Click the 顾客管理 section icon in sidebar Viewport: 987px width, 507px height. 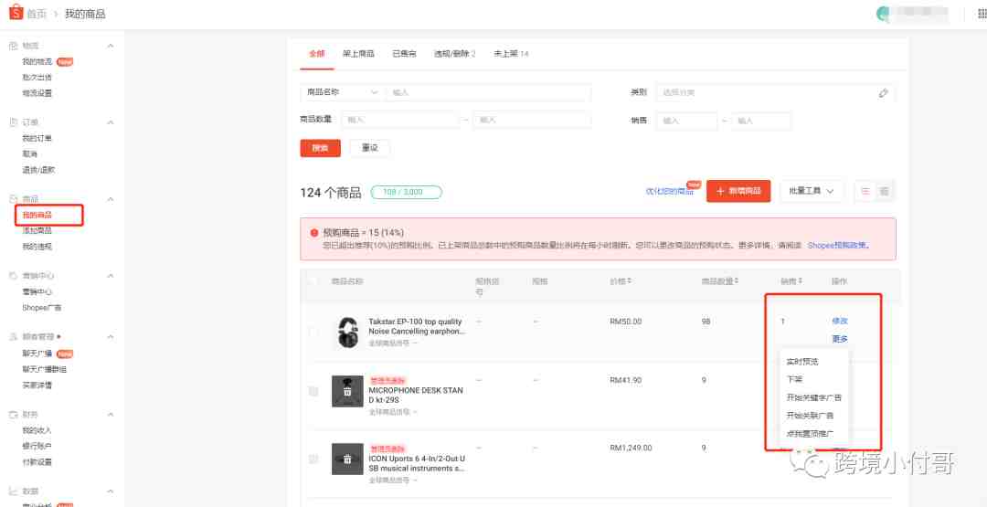click(x=13, y=337)
